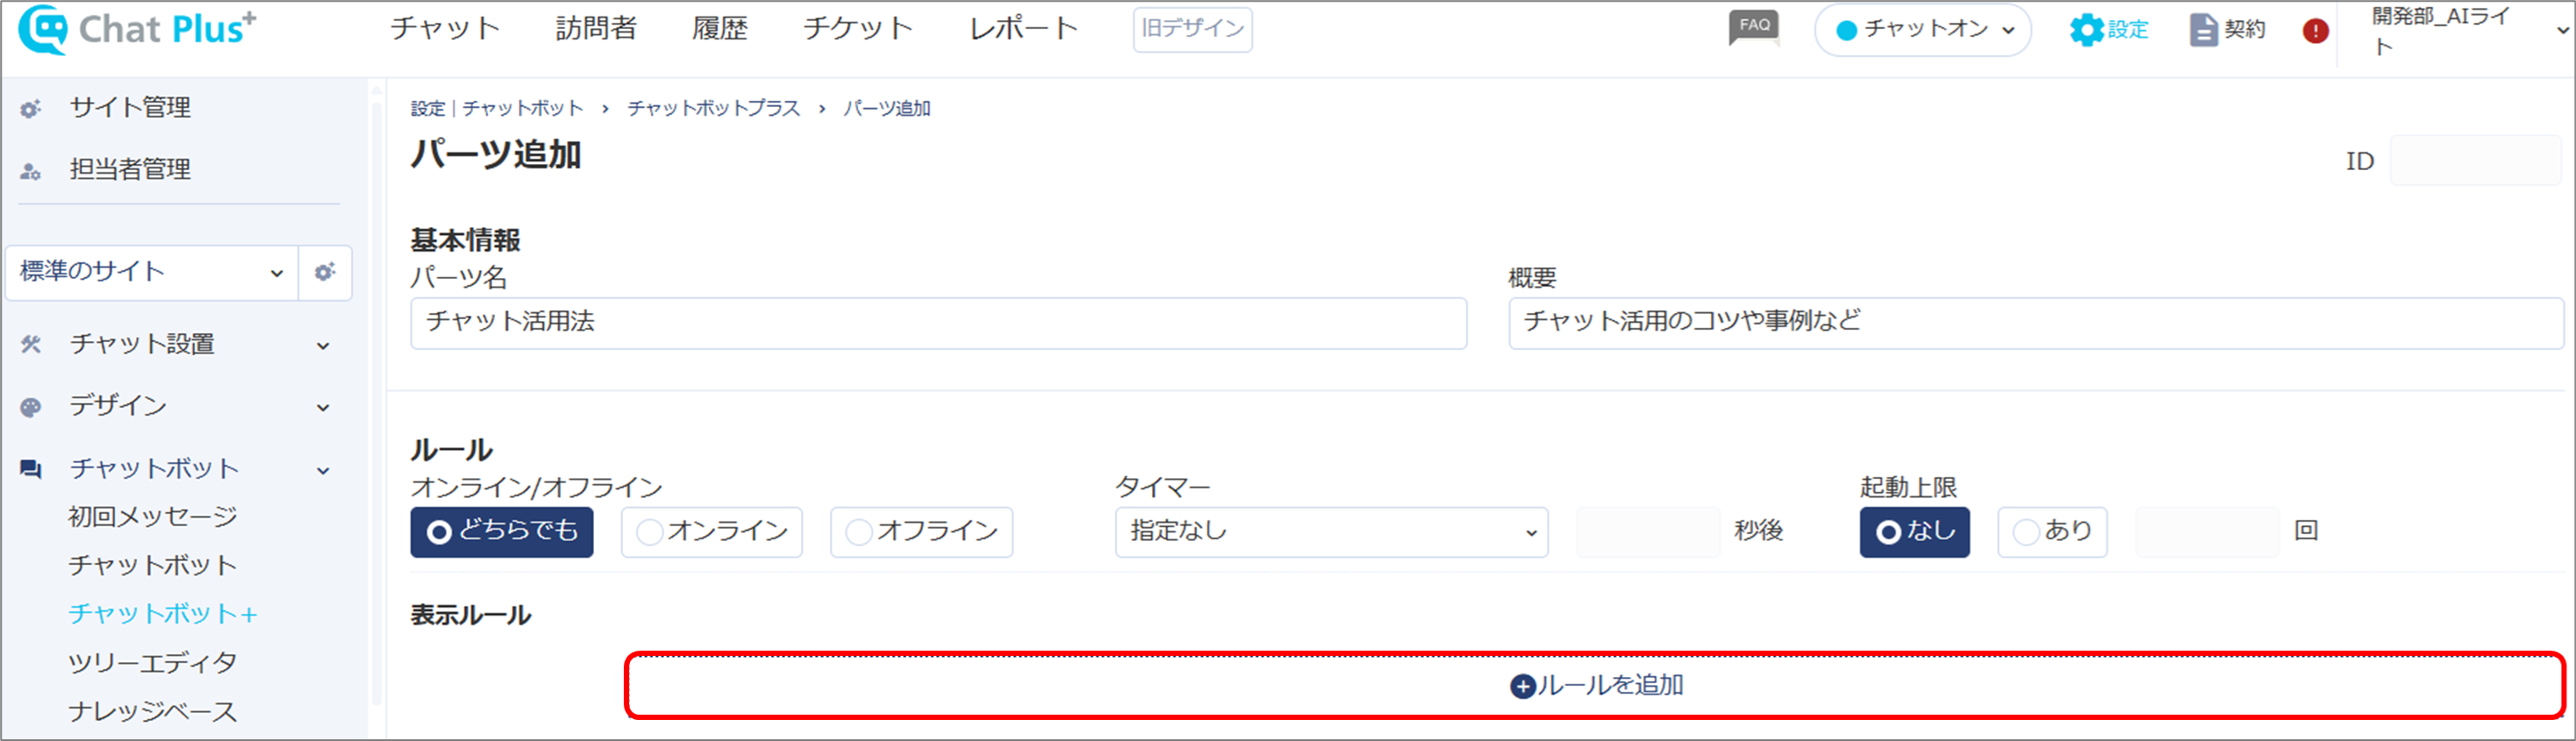Screen dimensions: 2576x741
Task: Open the レポート top menu
Action: click(x=1023, y=28)
